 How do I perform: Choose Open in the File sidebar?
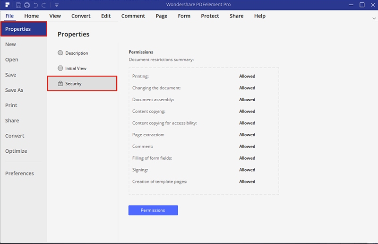pyautogui.click(x=11, y=60)
